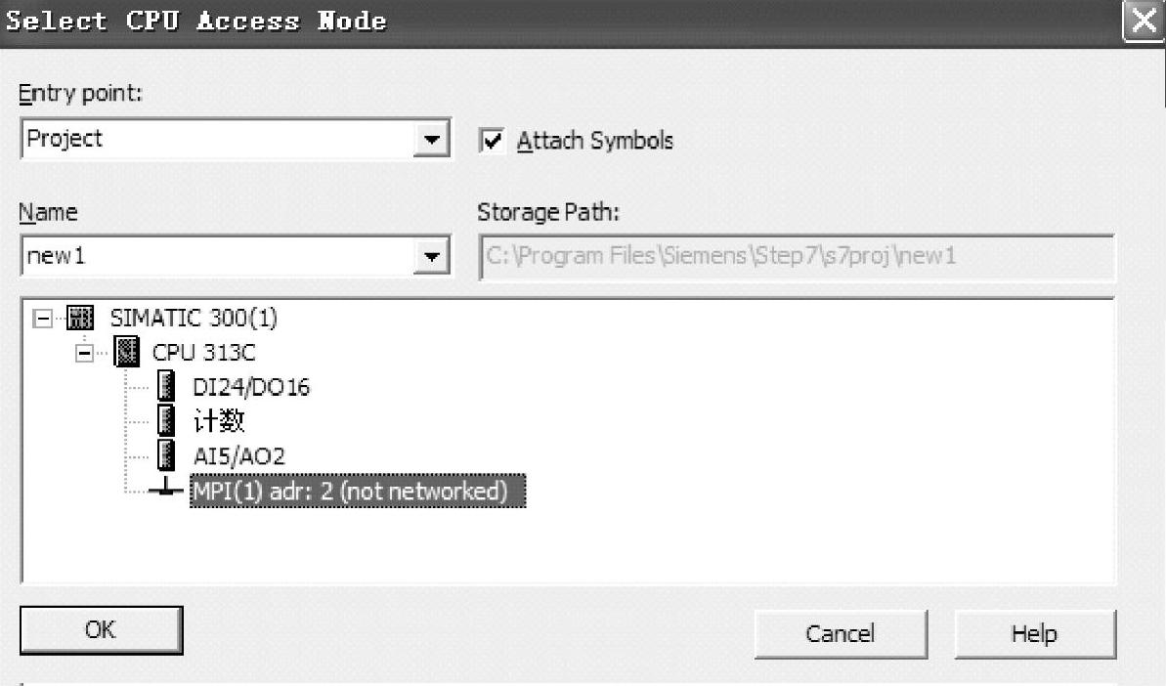The image size is (1166, 686).
Task: Click the Storage Path field
Action: click(x=796, y=257)
